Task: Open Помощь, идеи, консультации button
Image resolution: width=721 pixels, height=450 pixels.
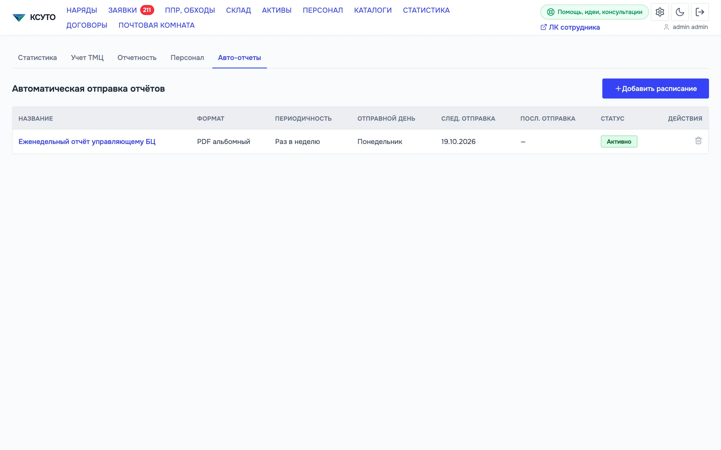Action: pyautogui.click(x=594, y=12)
